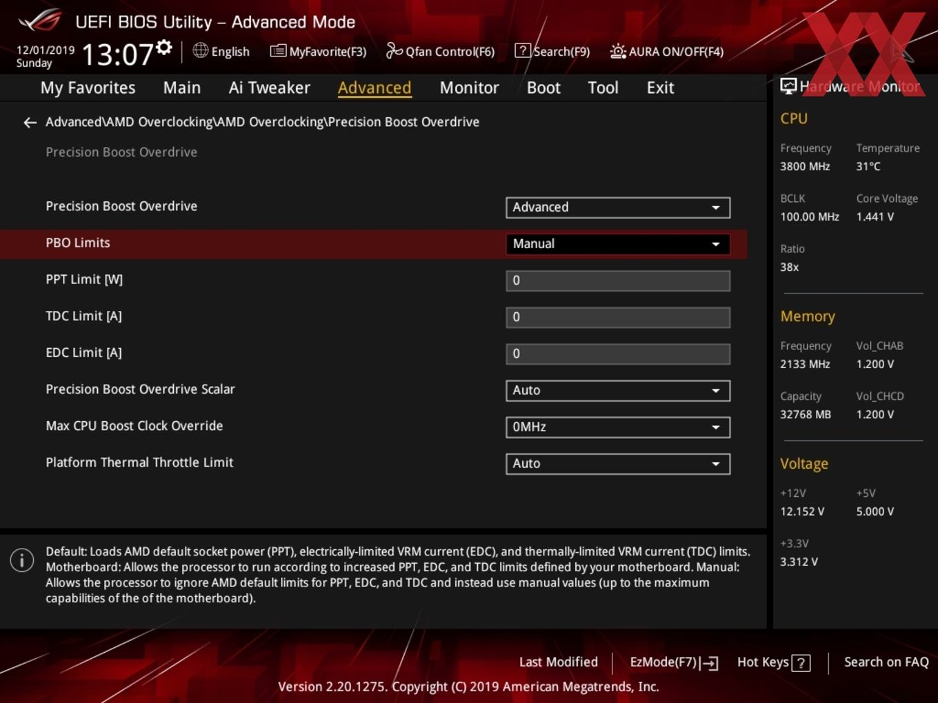
Task: Switch to EzMode(F7)
Action: (674, 662)
